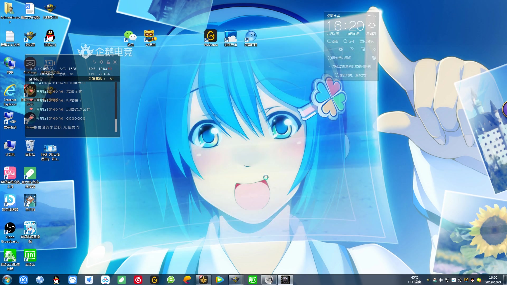Launch 腾讯QQ from the desktop

pyautogui.click(x=50, y=39)
